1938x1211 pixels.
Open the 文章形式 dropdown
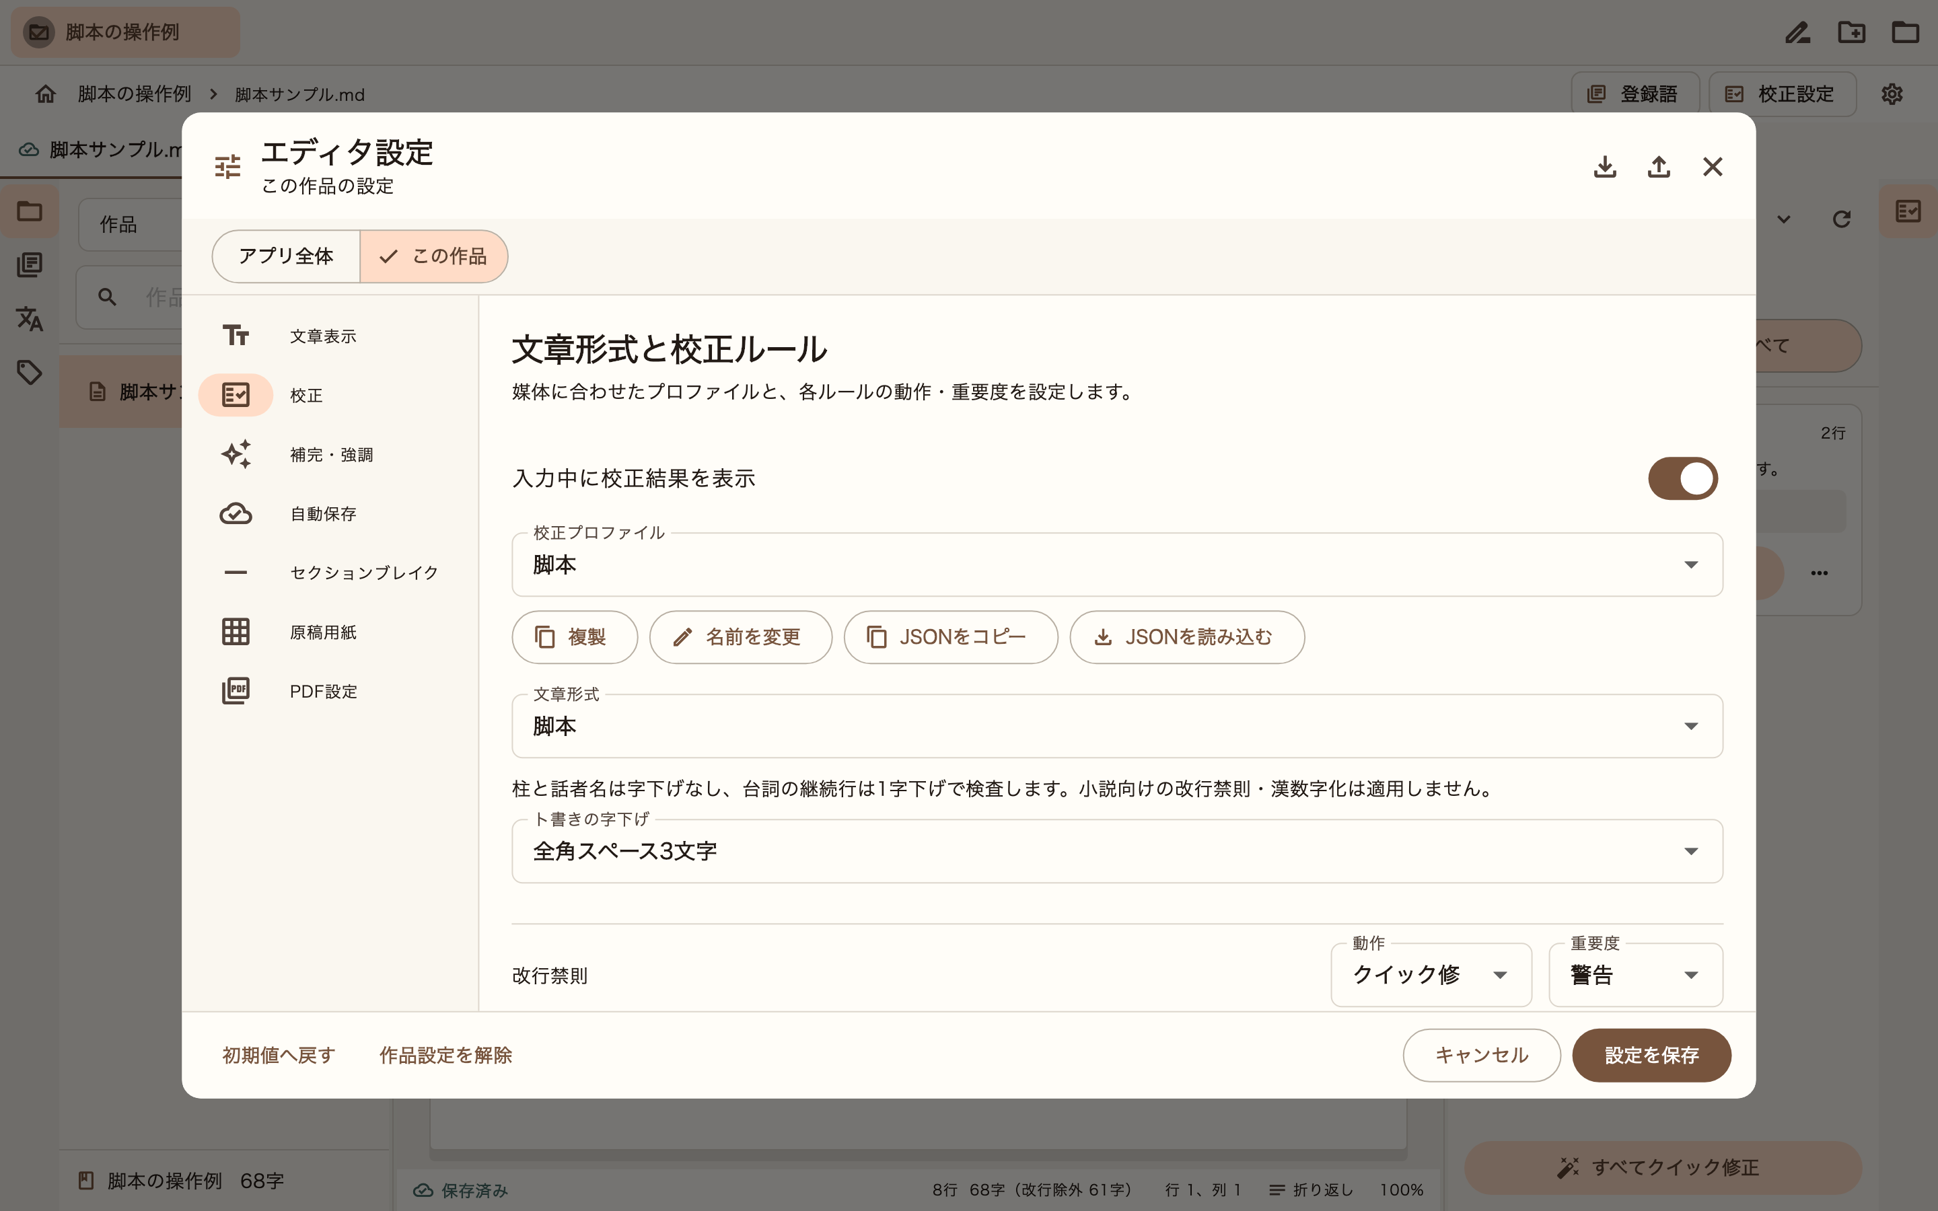(1117, 726)
